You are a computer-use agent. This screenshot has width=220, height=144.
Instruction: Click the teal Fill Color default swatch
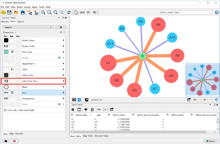6,52
